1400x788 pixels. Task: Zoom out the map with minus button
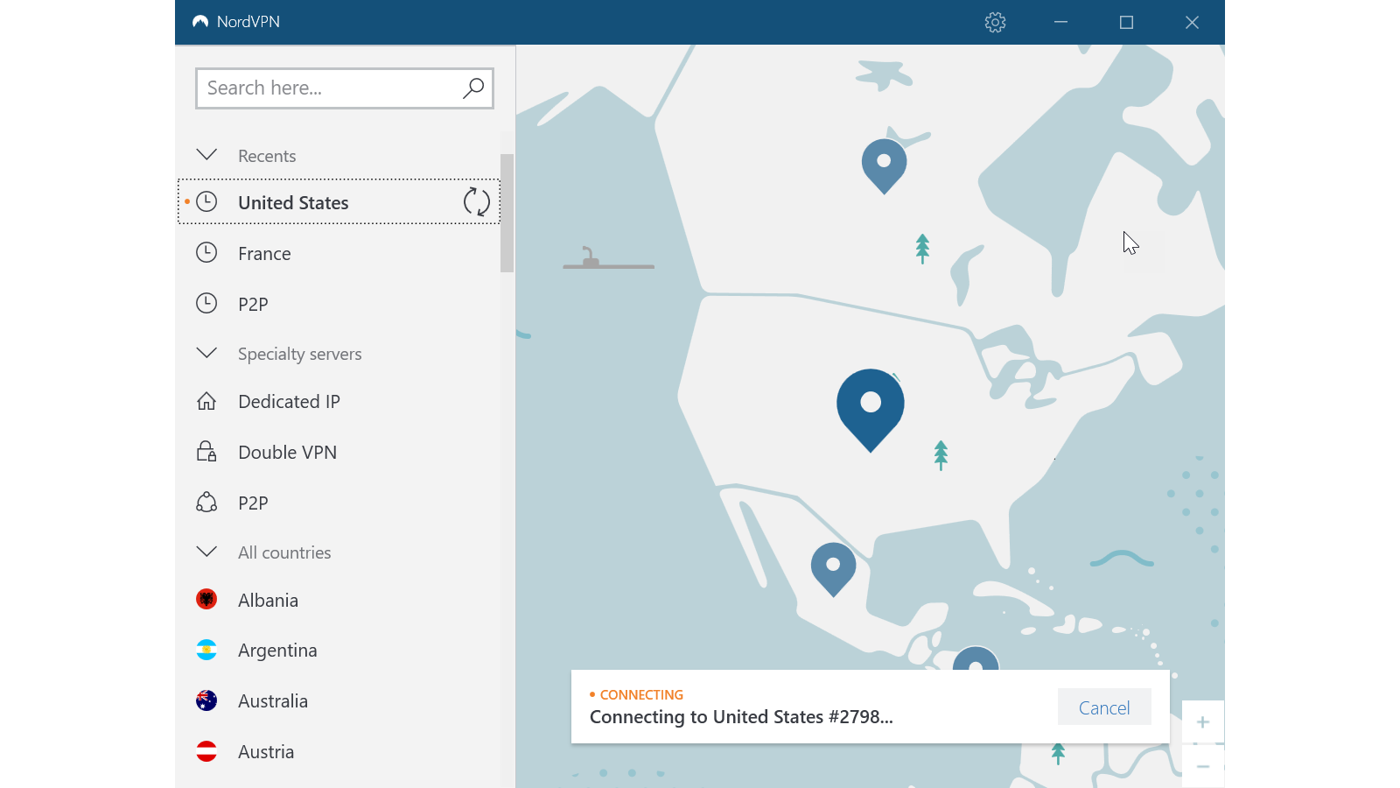point(1203,766)
